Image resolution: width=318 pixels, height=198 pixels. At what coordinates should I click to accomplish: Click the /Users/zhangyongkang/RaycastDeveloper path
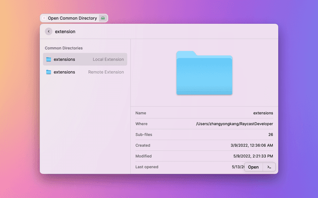(235, 124)
